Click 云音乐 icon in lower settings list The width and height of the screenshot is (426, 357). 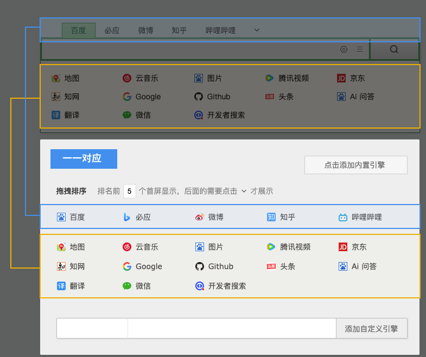pos(127,247)
